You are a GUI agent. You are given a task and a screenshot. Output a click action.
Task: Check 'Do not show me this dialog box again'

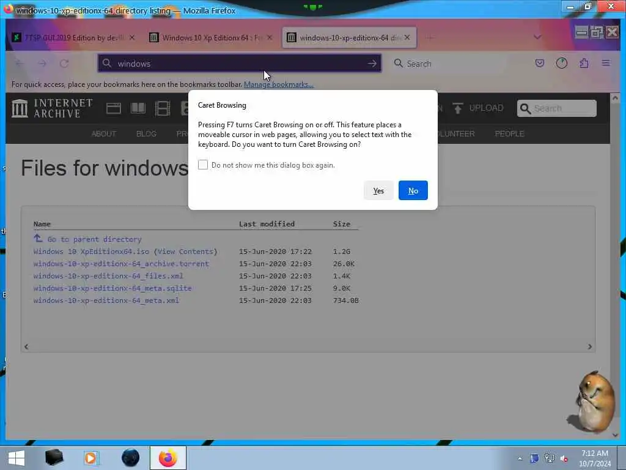[203, 165]
